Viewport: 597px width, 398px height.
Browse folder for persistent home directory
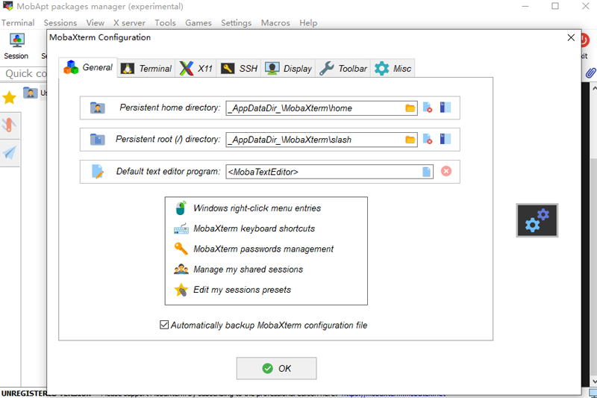point(410,108)
